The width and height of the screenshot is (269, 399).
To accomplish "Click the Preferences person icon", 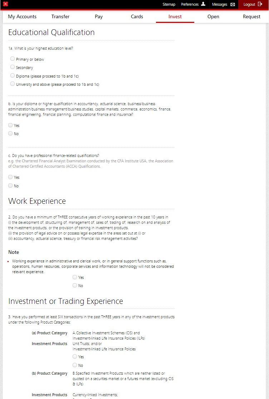I will pos(203,4).
